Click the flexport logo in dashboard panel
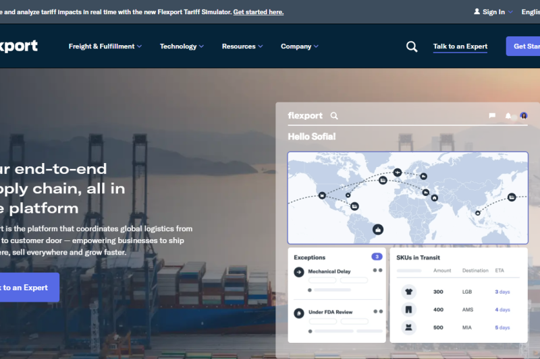 (305, 116)
